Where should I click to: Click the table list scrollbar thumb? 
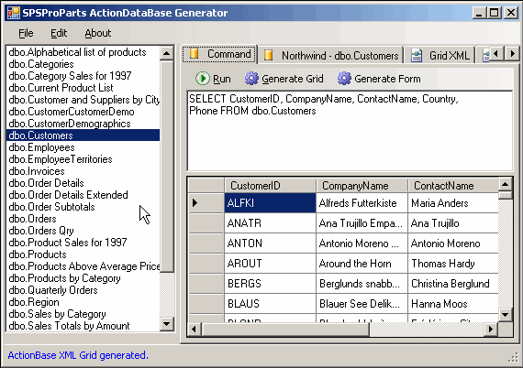coord(167,166)
